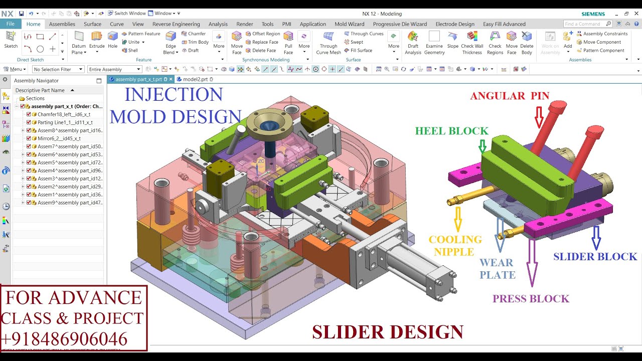Select the Pull Face tool

288,43
